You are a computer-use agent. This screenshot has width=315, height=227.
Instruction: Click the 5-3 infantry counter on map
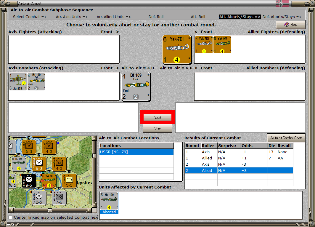click(x=29, y=147)
